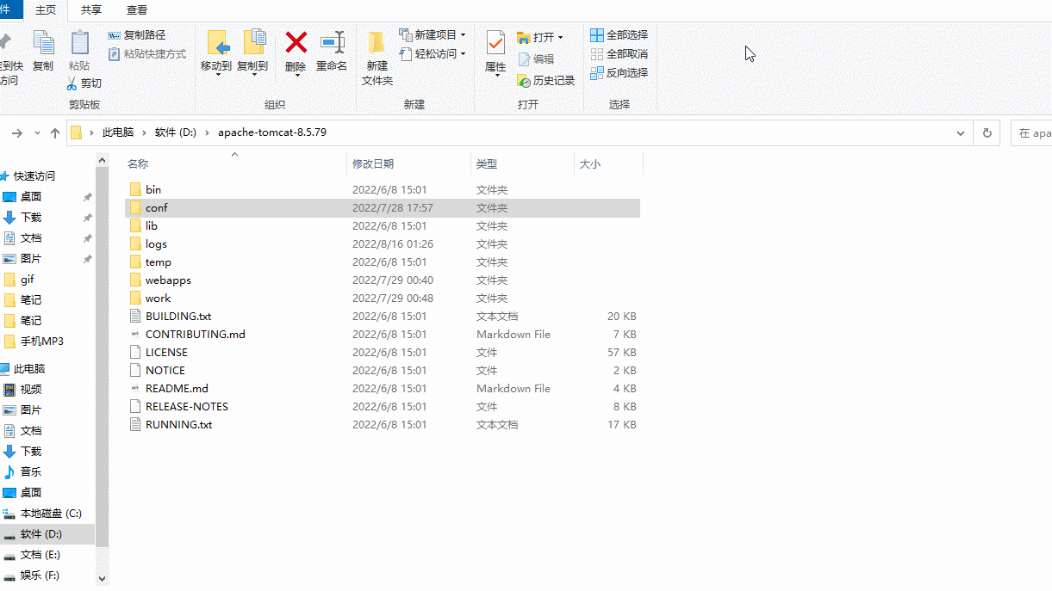Open the Open command dropdown arrow
This screenshot has height=591, width=1052.
pos(560,37)
